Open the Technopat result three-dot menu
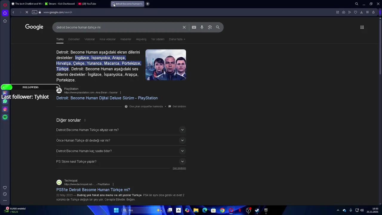 click(x=113, y=184)
